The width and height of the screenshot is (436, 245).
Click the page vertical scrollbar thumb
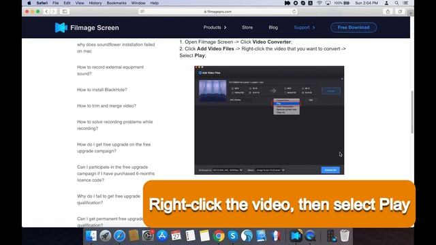click(411, 112)
